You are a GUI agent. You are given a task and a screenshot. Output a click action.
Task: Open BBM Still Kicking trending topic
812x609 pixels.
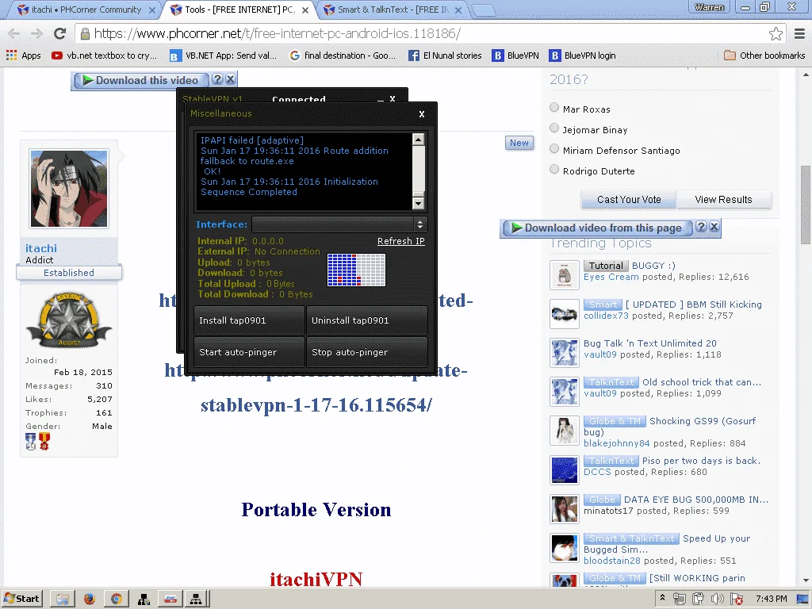[x=694, y=304]
